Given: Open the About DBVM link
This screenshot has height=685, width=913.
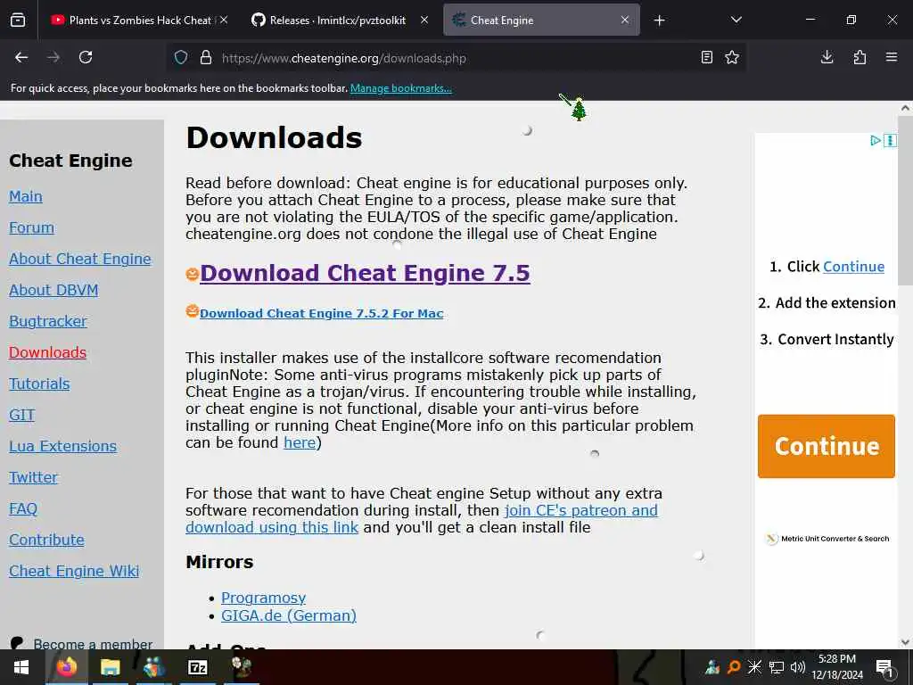Looking at the screenshot, I should (x=53, y=290).
